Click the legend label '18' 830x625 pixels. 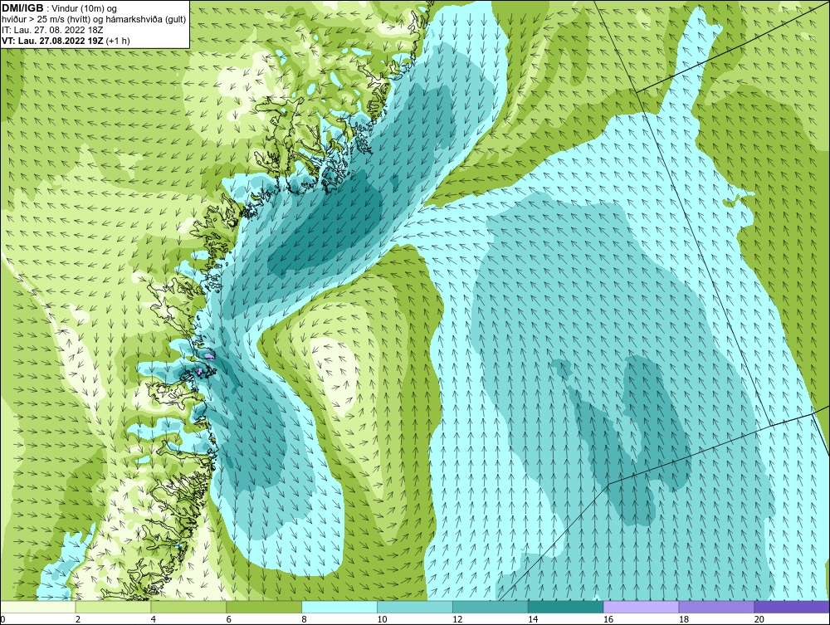pyautogui.click(x=683, y=619)
